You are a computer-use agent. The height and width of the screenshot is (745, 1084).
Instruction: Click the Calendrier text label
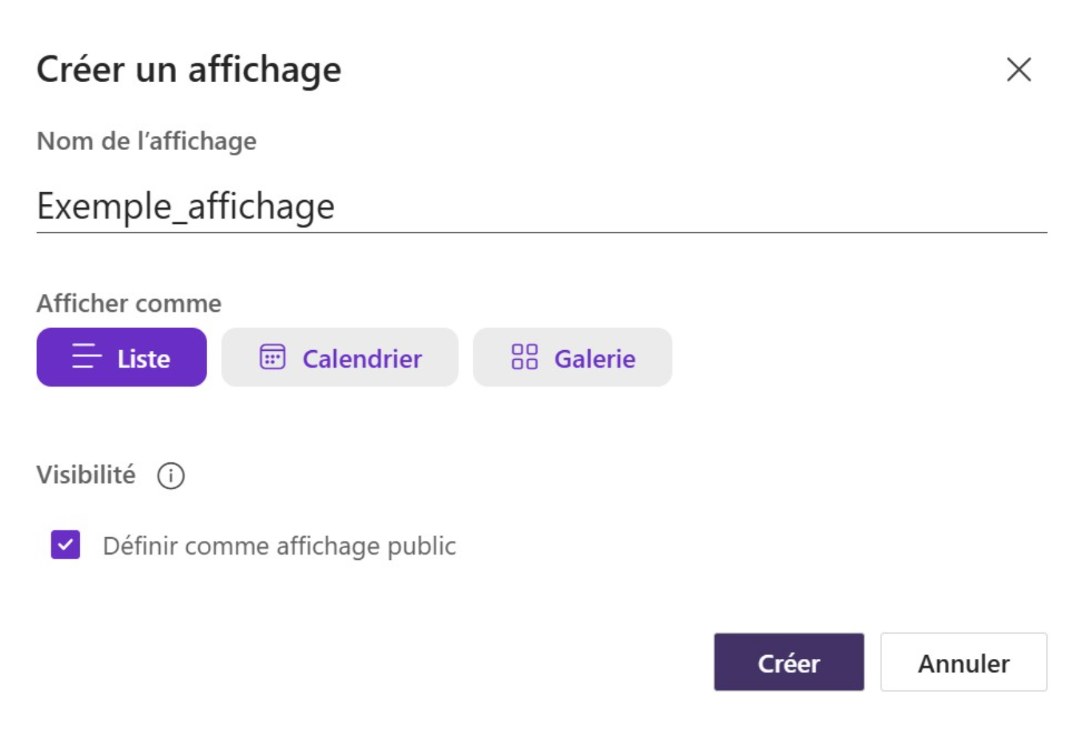(362, 359)
